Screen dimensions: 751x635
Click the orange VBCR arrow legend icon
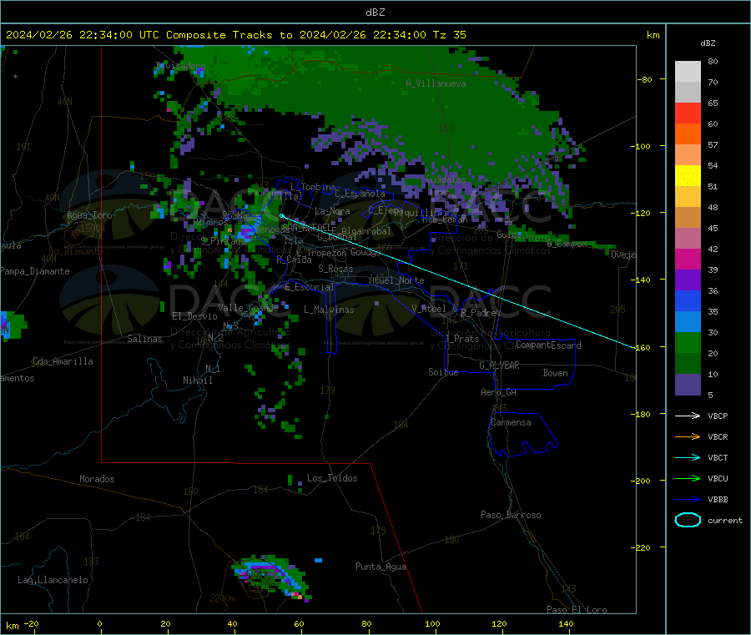click(688, 436)
